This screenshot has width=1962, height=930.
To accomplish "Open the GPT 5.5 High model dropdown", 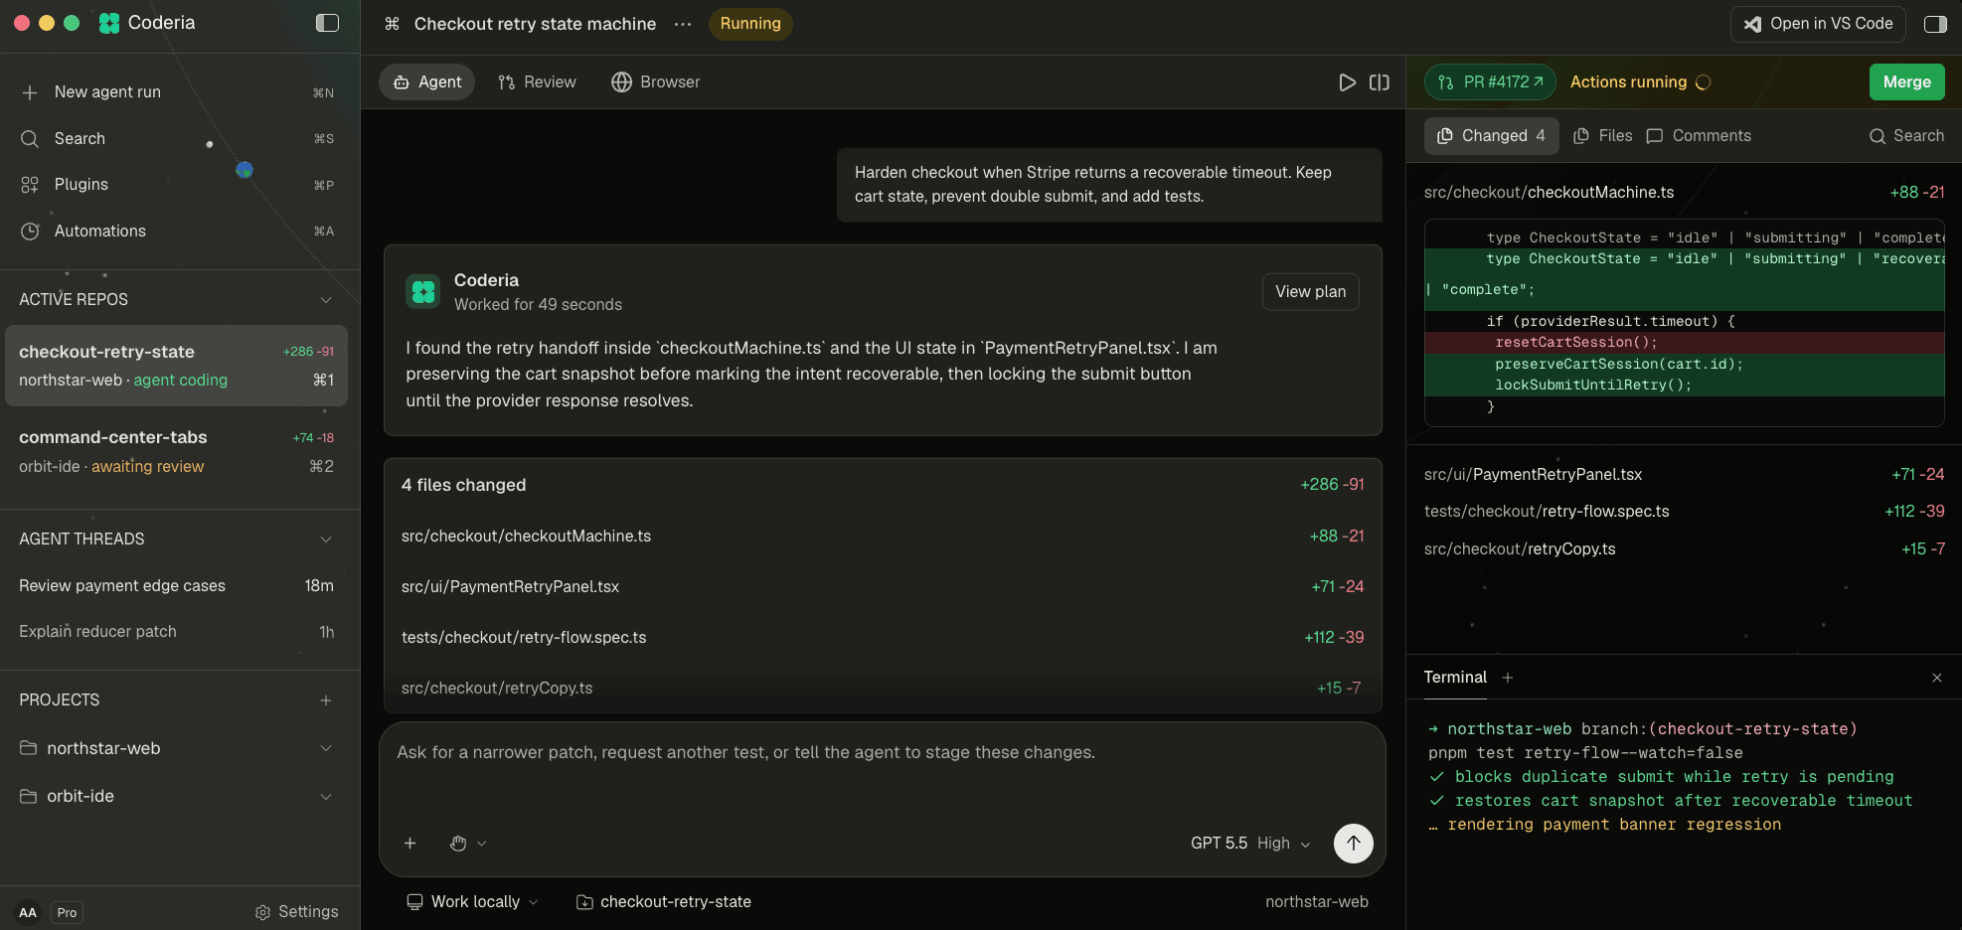I will click(x=1250, y=844).
